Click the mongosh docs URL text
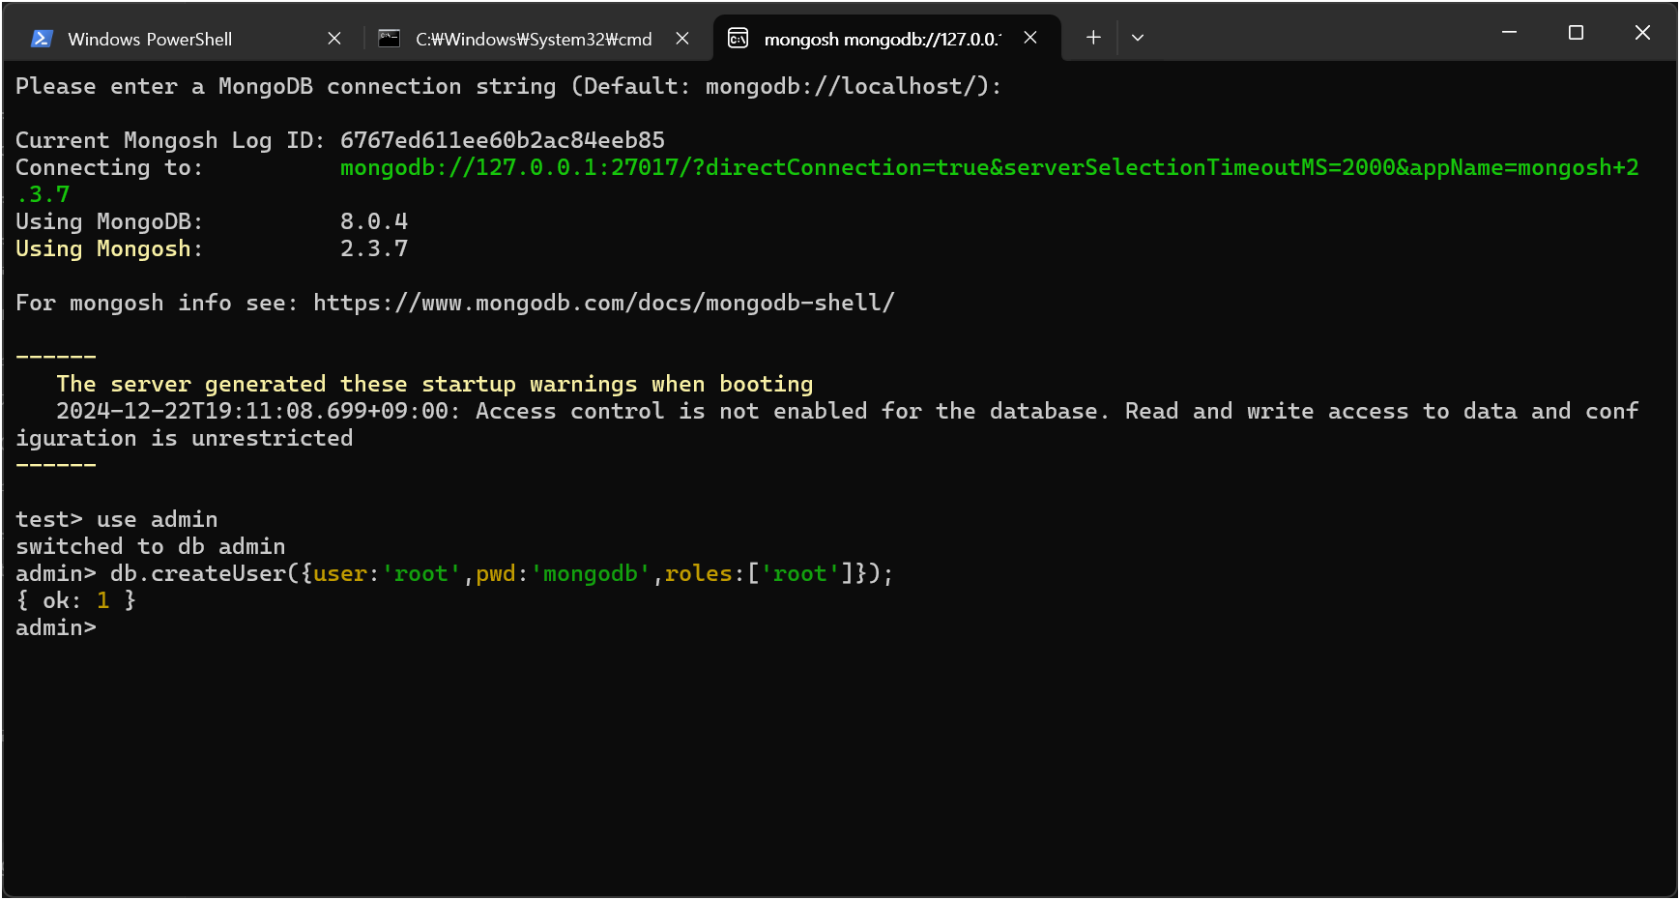The image size is (1680, 900). [x=604, y=303]
